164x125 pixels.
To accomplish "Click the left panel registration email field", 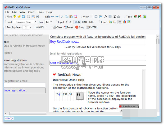I will tap(25, 85).
